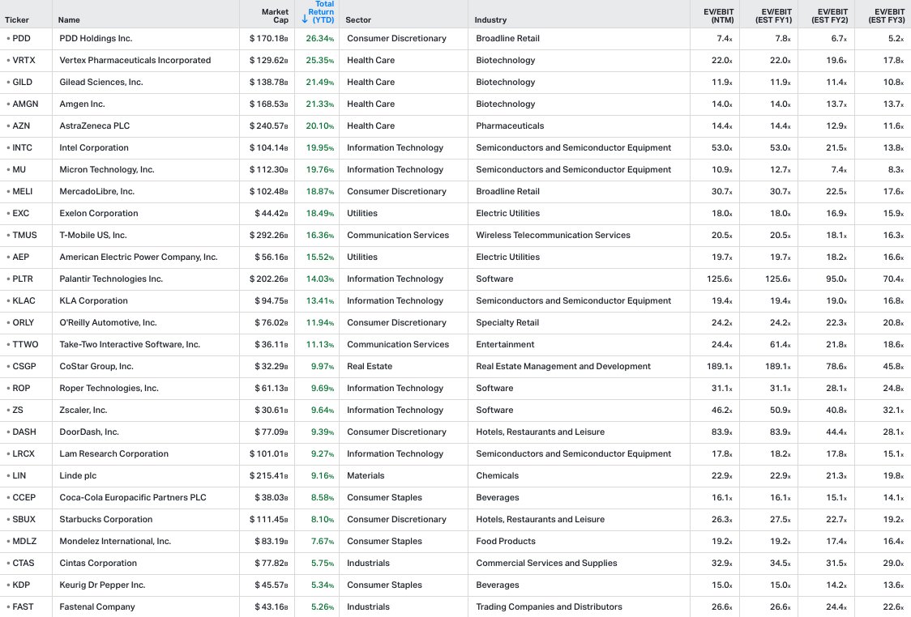Open the INTC ticker
Image resolution: width=911 pixels, height=617 pixels.
23,148
